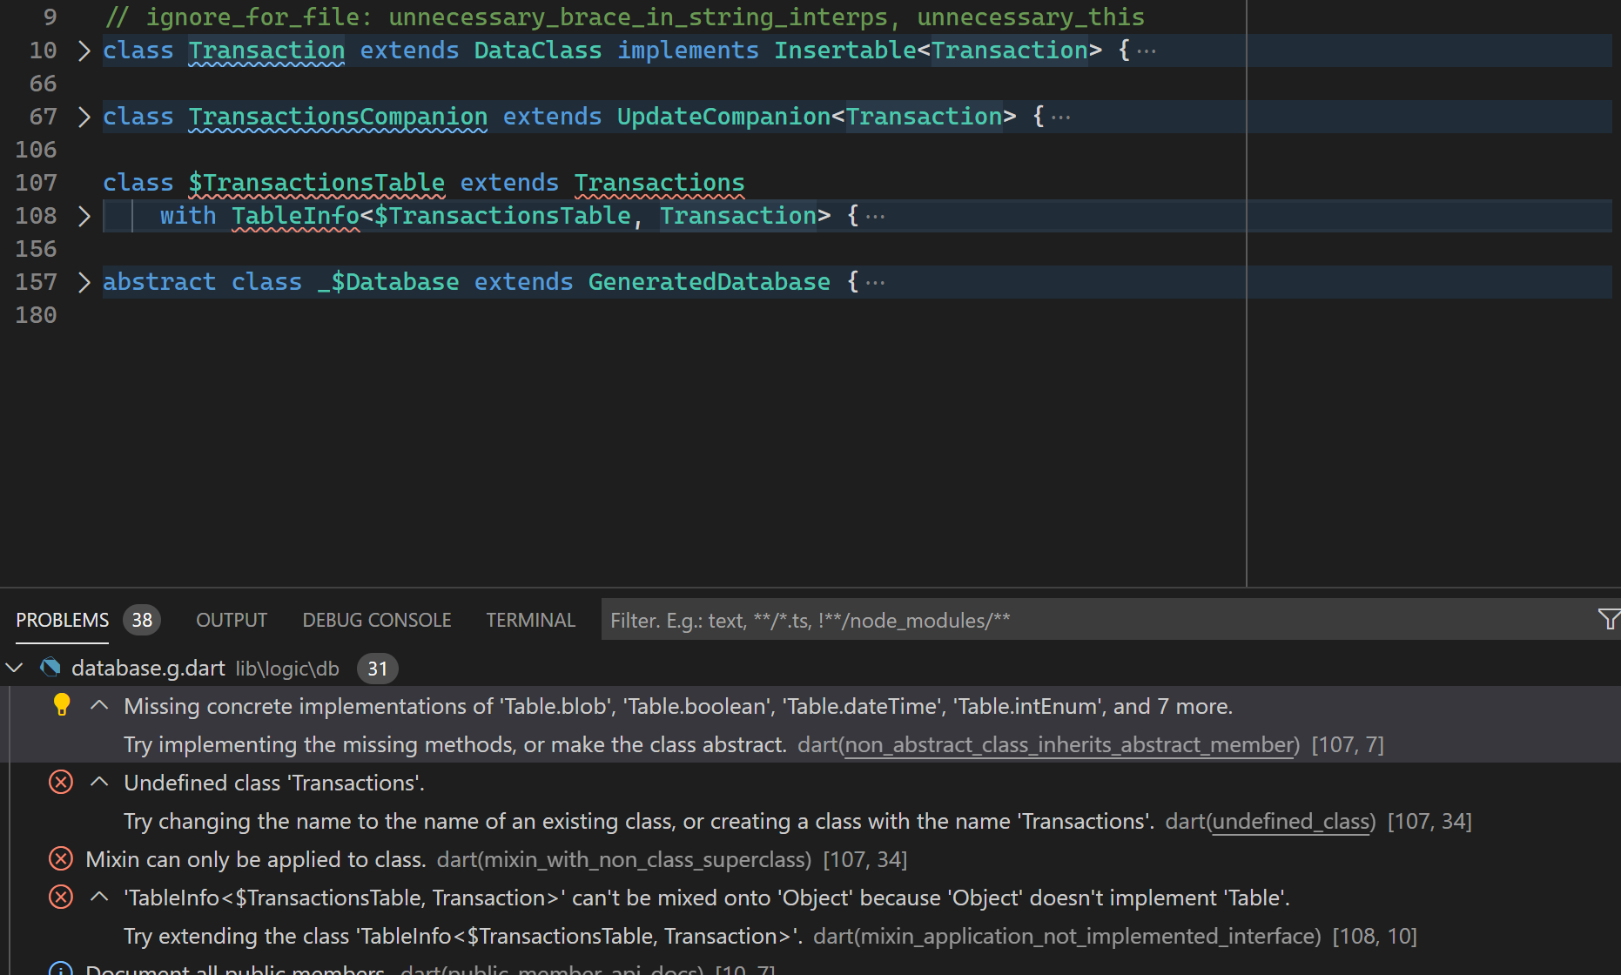Click the lightbulb icon on the missing implementations warning
Image resolution: width=1621 pixels, height=975 pixels.
(x=61, y=705)
